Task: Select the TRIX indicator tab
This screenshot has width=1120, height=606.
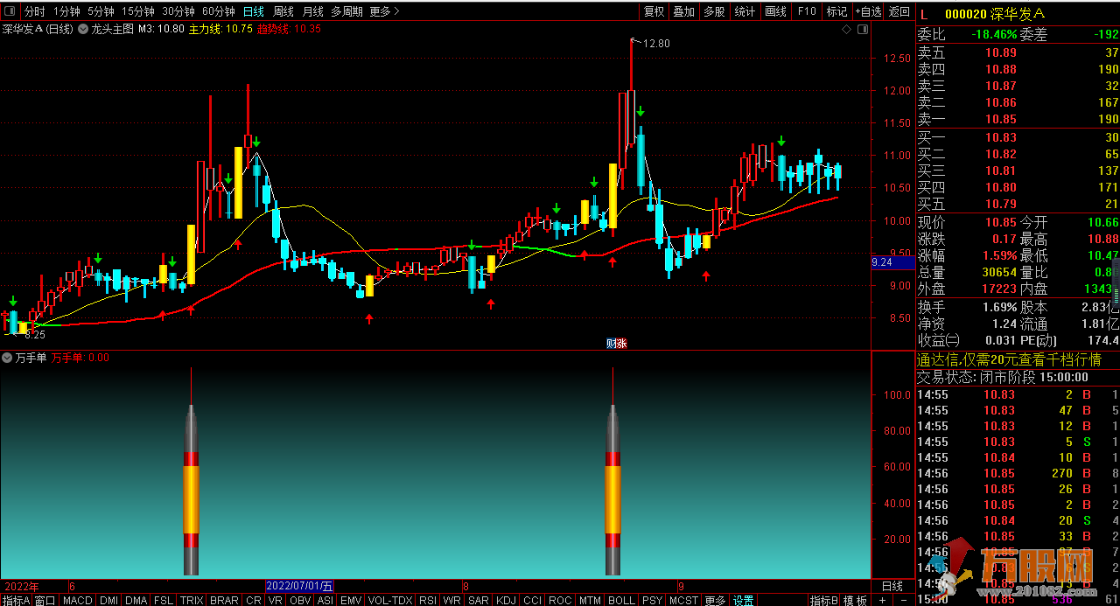Action: point(192,600)
